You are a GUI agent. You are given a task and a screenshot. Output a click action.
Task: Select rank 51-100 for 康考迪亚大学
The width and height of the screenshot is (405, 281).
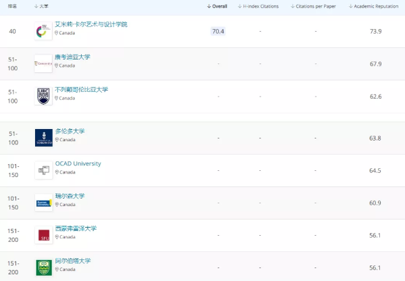[x=13, y=64]
